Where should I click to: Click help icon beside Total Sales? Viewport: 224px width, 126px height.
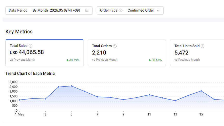pos(30,46)
